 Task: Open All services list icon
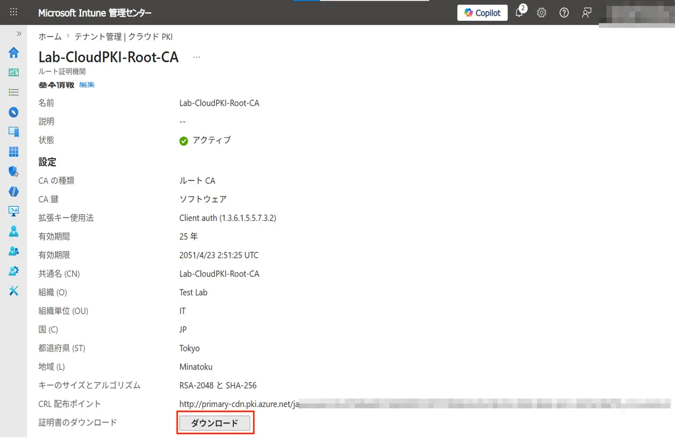tap(13, 92)
